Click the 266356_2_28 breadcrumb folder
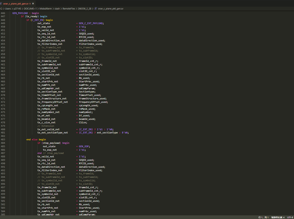Screen dimensions: 294x219 click(84, 9)
